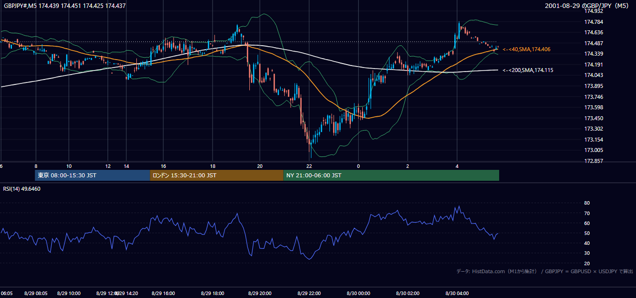Click RSI scale level 50
The width and height of the screenshot is (636, 298).
point(587,233)
